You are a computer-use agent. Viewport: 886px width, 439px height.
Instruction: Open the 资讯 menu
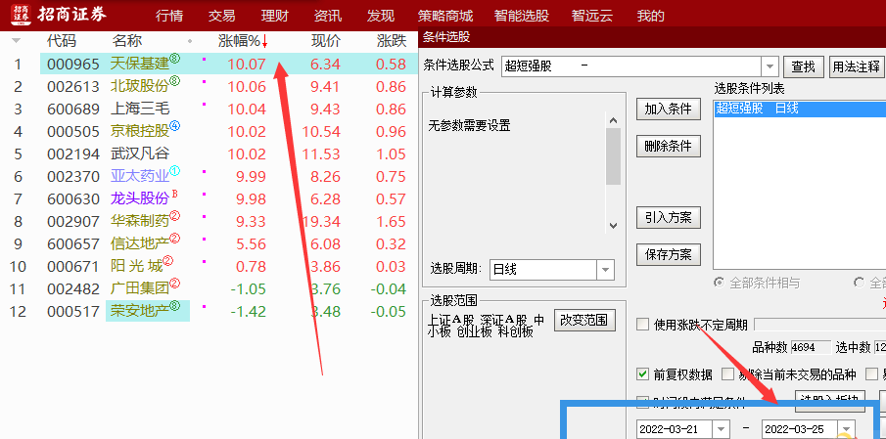pyautogui.click(x=328, y=16)
